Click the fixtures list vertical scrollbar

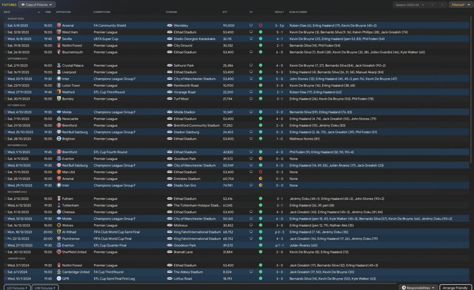471,89
